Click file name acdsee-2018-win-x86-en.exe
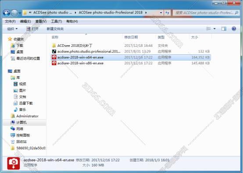Image resolution: width=243 pixels, height=173 pixels. click(80, 63)
